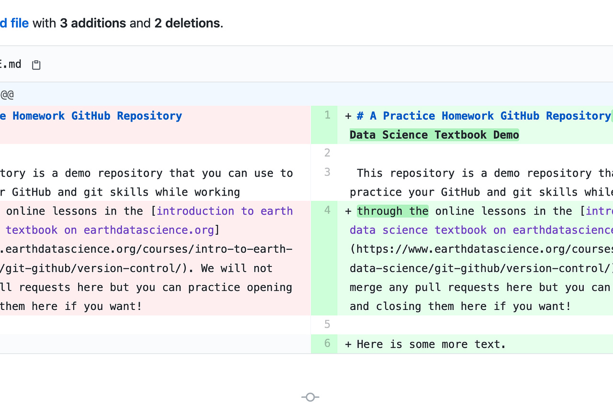Select line number 1 in the added code
This screenshot has height=408, width=613.
(x=327, y=115)
